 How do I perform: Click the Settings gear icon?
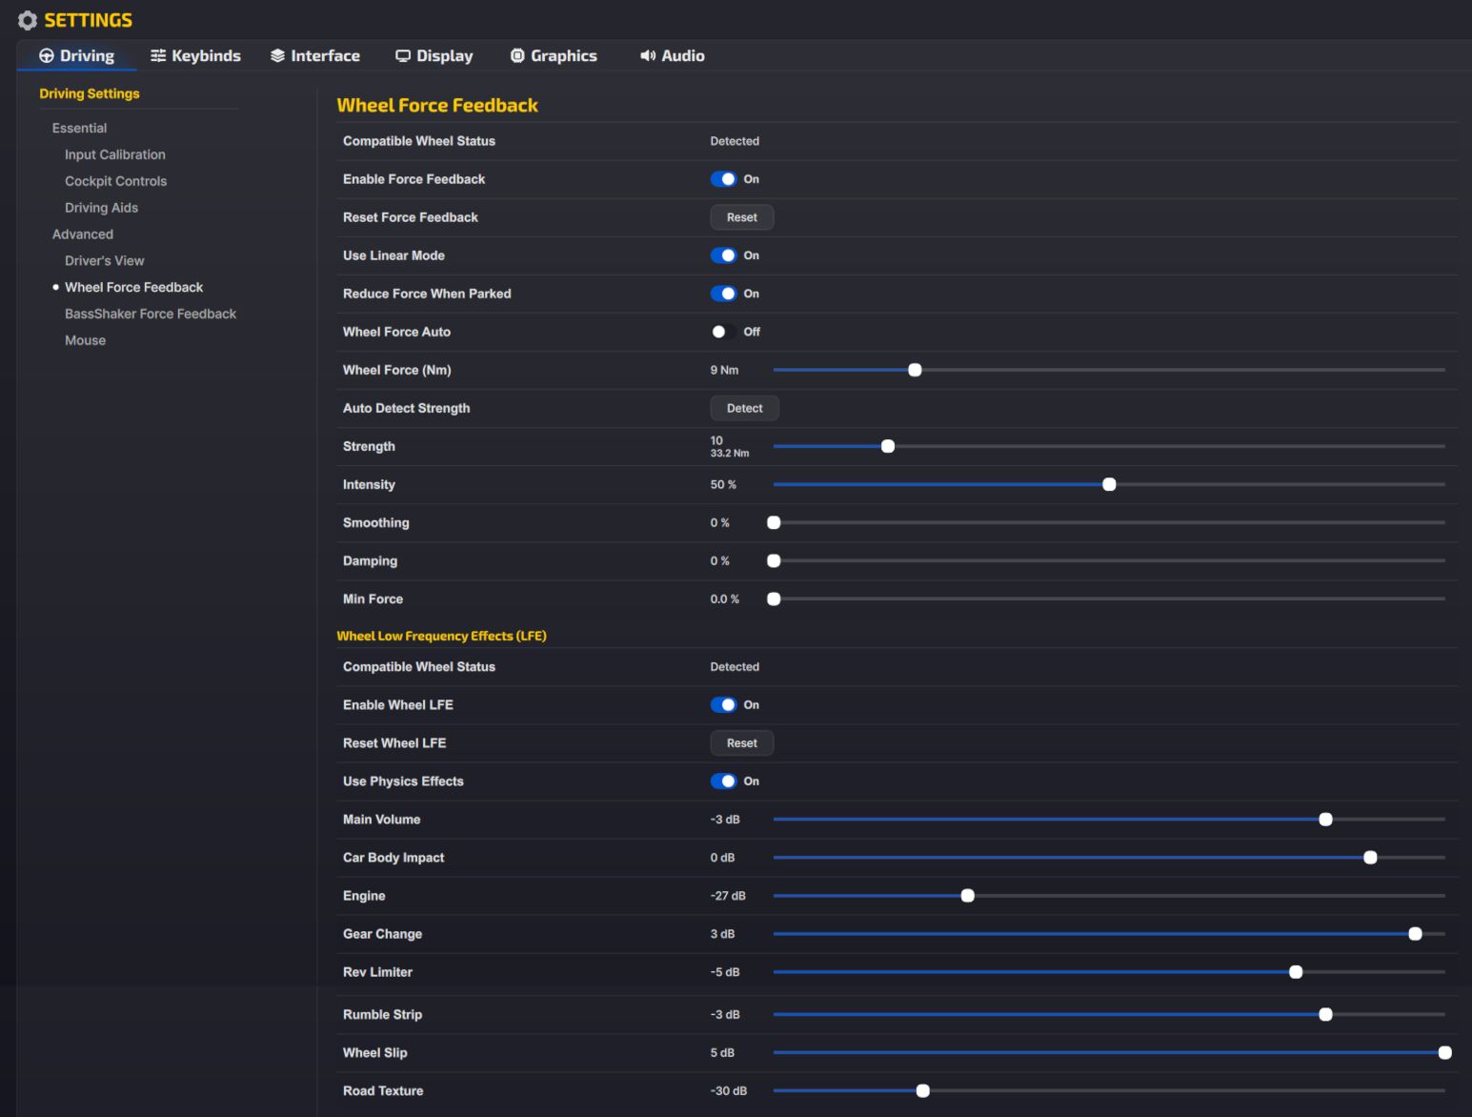pos(28,20)
